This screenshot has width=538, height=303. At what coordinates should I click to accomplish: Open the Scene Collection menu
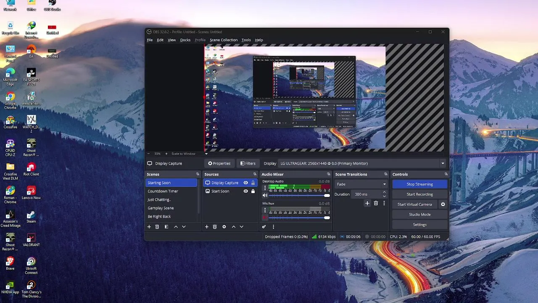(224, 40)
